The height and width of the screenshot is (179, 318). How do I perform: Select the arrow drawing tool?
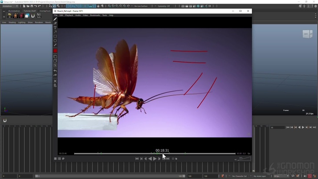point(55,32)
